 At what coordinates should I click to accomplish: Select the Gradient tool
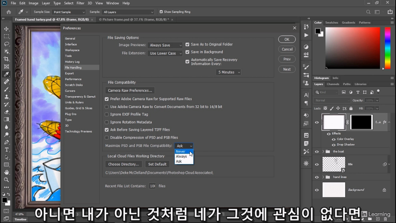click(6, 119)
